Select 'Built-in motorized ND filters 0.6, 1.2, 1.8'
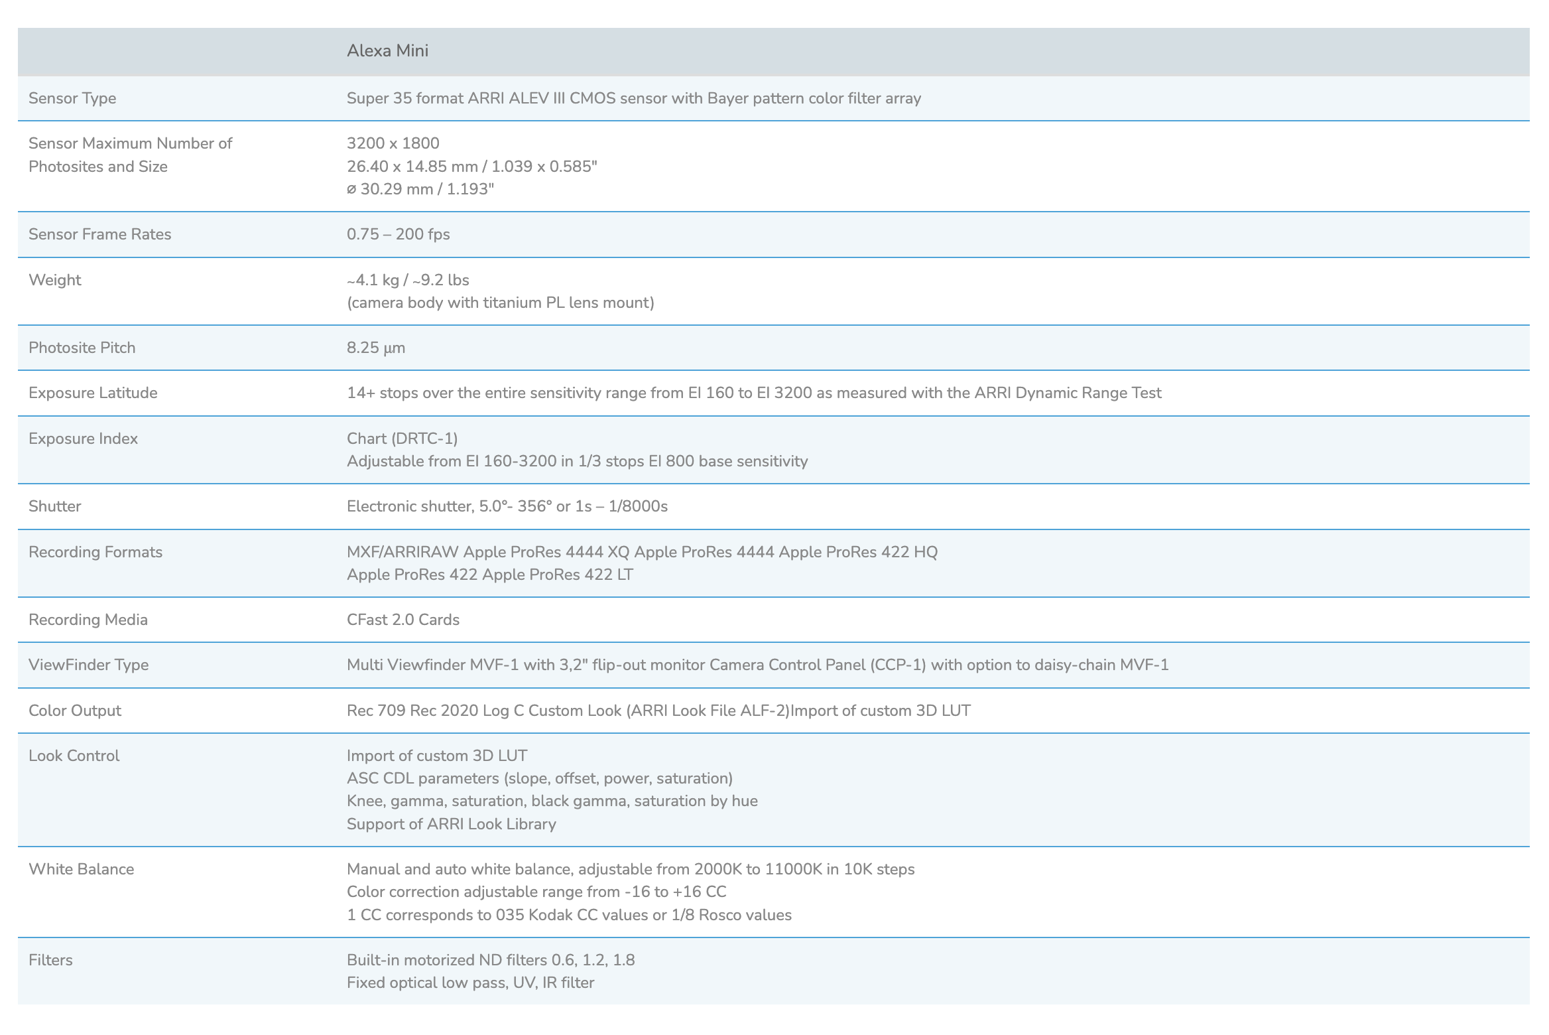1549x1035 pixels. click(x=491, y=960)
